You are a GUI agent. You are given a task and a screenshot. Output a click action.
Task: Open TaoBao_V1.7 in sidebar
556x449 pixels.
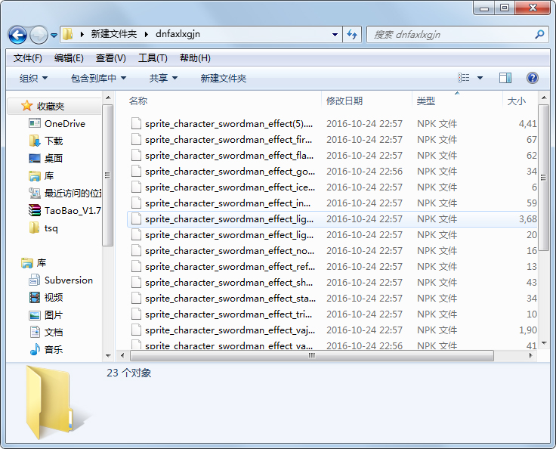coord(65,210)
